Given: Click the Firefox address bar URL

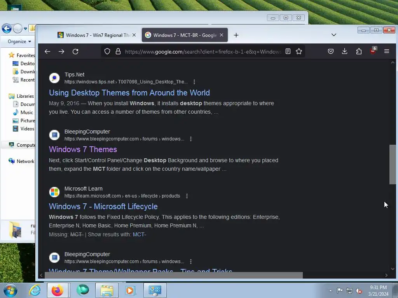Looking at the screenshot, I should 203,52.
